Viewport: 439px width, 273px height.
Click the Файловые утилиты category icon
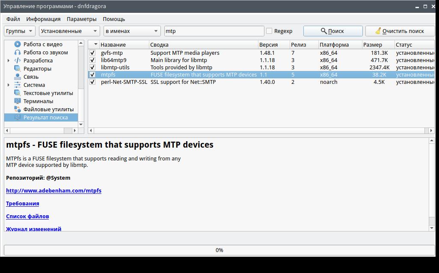tap(18, 109)
